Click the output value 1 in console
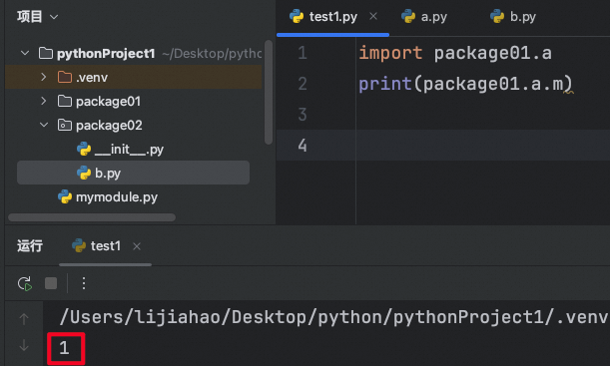This screenshot has width=610, height=366. (x=65, y=348)
